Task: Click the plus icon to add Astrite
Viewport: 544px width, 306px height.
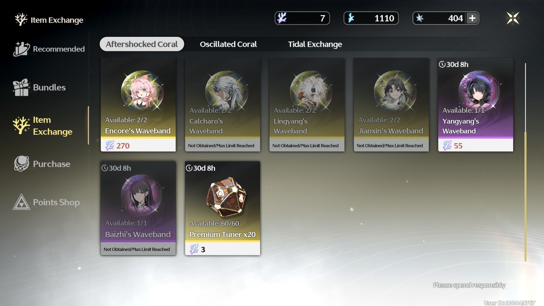Action: (472, 18)
